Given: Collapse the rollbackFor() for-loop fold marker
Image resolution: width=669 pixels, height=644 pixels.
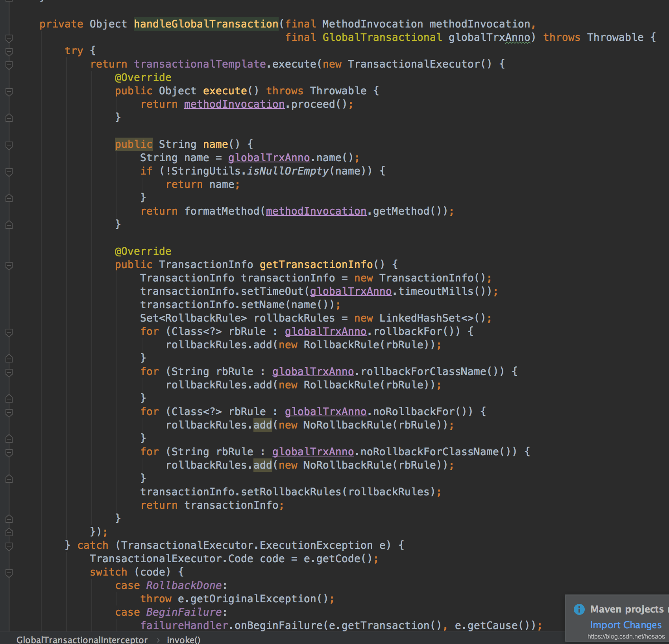Looking at the screenshot, I should point(9,332).
